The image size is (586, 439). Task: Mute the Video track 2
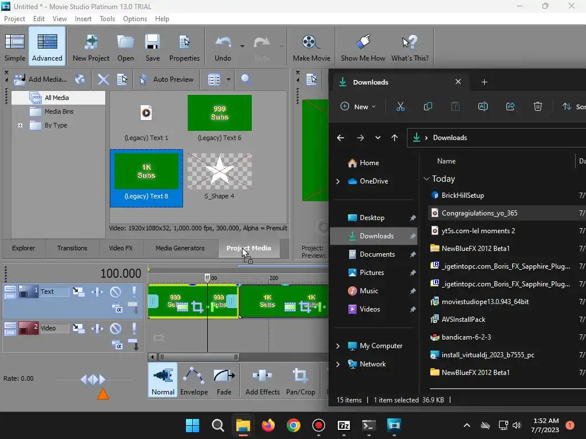(x=116, y=329)
